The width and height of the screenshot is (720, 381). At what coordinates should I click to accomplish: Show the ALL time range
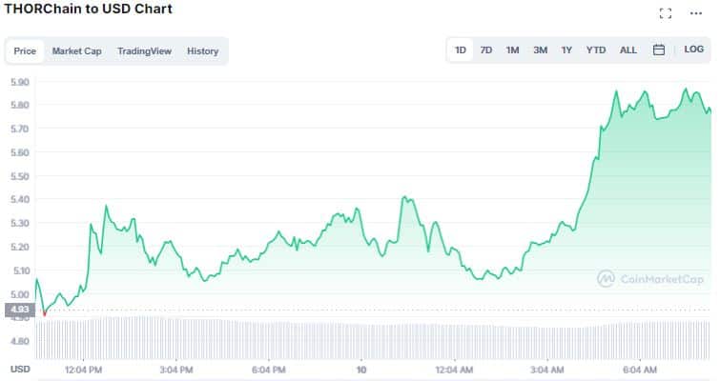tap(628, 50)
